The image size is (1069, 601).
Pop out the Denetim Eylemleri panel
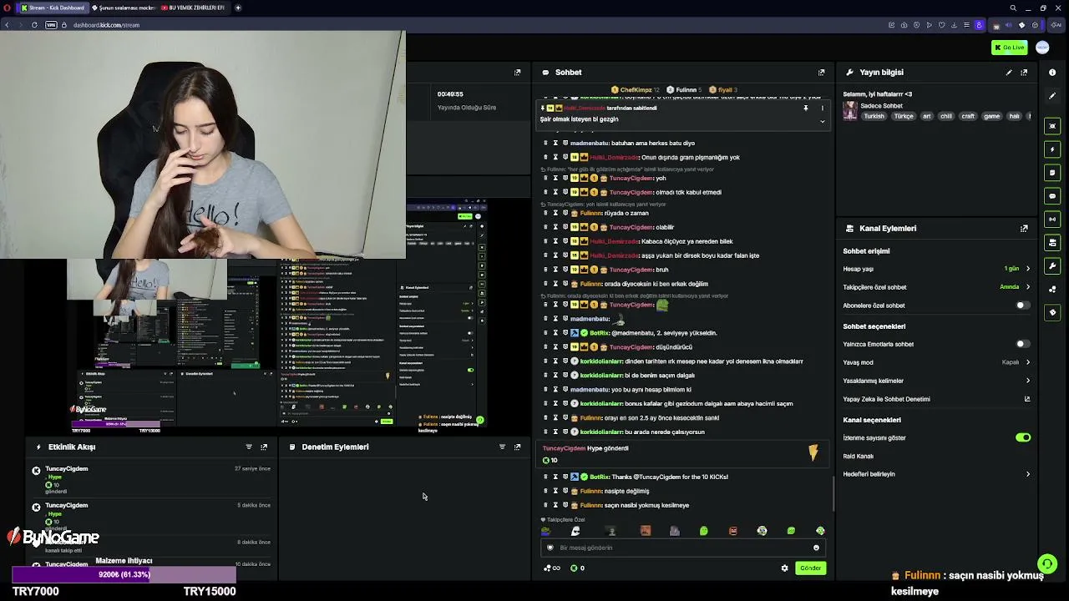click(x=517, y=447)
